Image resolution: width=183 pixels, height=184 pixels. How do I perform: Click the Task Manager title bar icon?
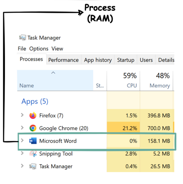[23, 38]
